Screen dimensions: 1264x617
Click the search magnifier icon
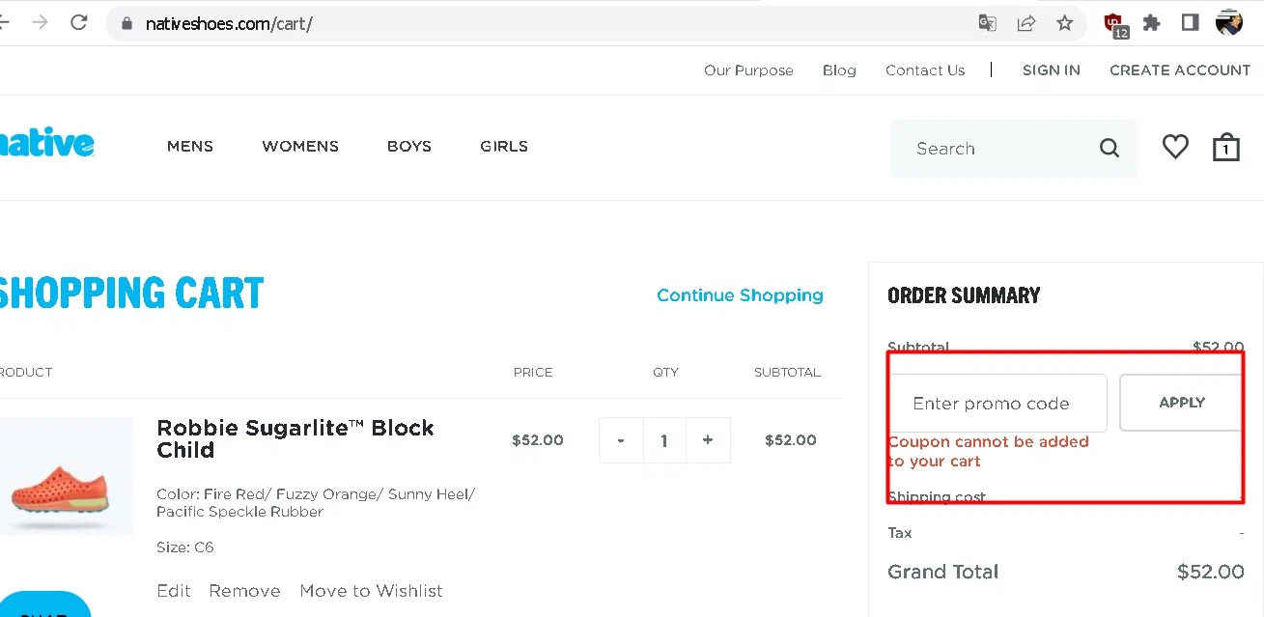pyautogui.click(x=1110, y=149)
